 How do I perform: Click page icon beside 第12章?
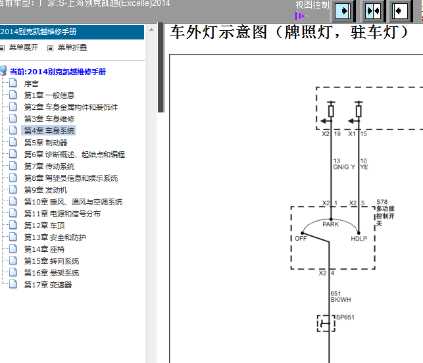point(13,225)
